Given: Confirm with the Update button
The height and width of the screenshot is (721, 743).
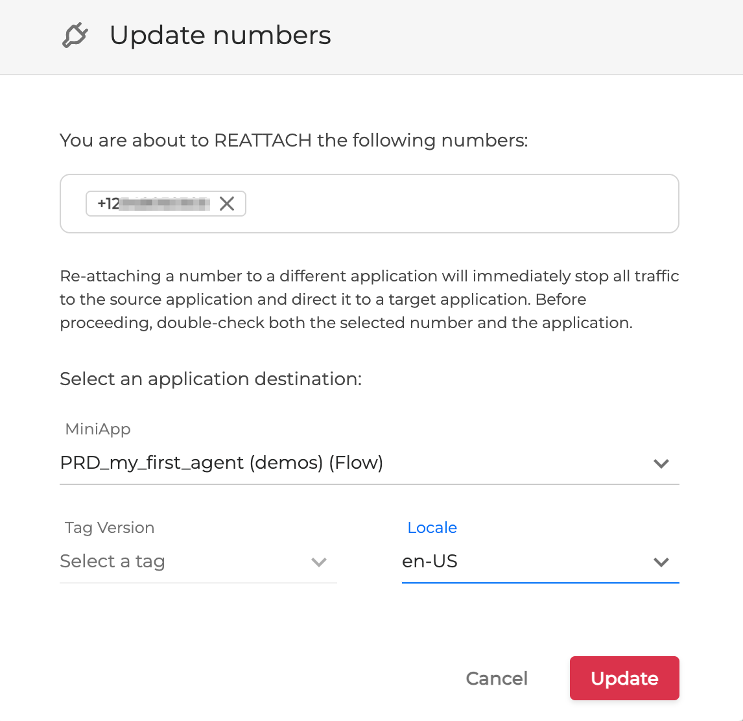Looking at the screenshot, I should point(624,678).
